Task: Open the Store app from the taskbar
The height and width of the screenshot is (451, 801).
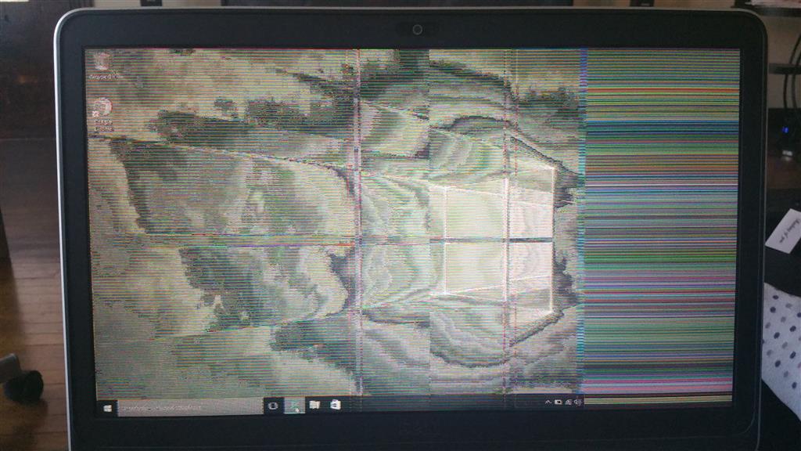Action: pyautogui.click(x=335, y=405)
